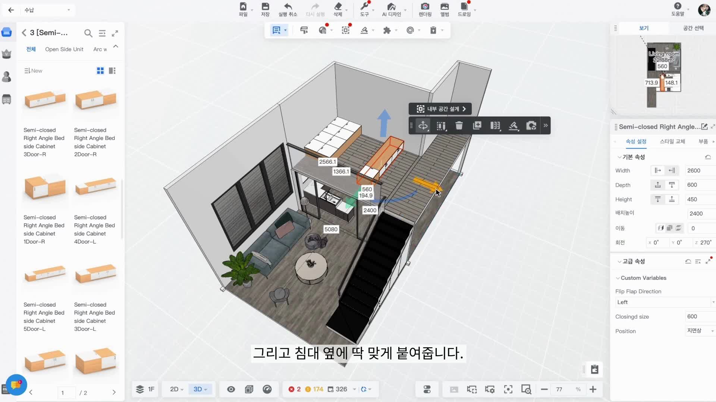Select the Open Side Unit category tab

[x=64, y=49]
